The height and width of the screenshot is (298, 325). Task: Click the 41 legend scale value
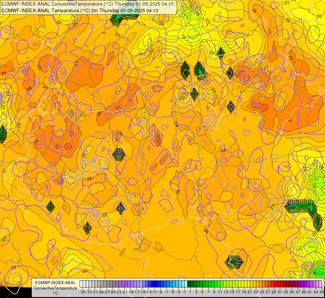pos(309,292)
